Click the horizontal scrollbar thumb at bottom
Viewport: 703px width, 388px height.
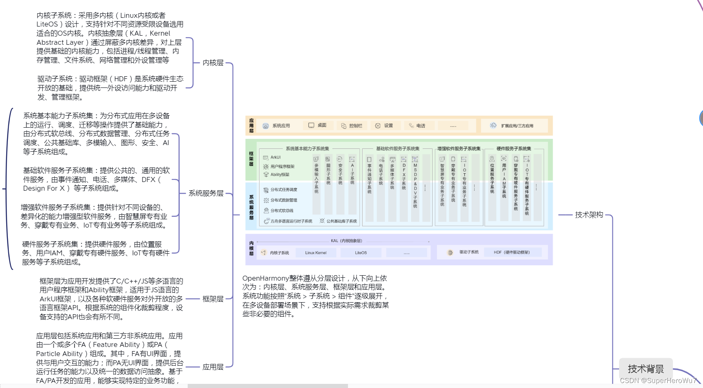point(268,386)
